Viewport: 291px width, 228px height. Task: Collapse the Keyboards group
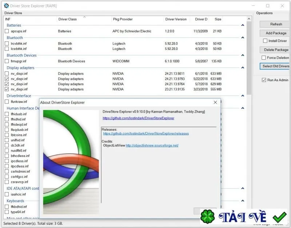[243, 201]
